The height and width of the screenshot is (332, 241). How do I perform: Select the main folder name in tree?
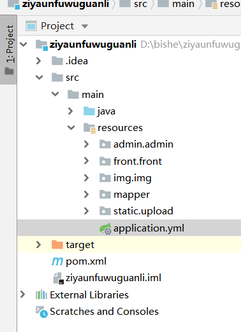pyautogui.click(x=93, y=94)
